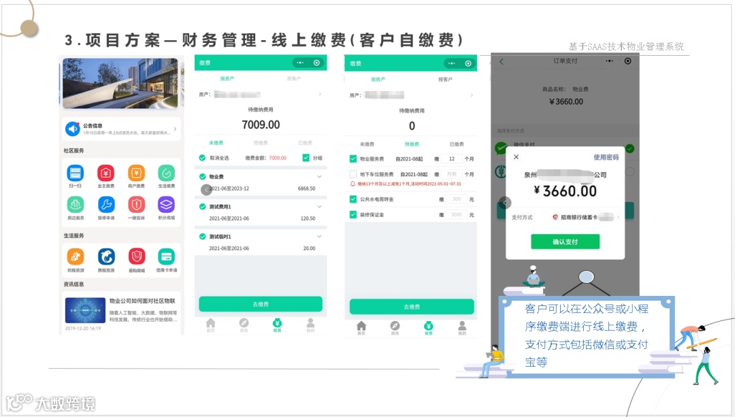The image size is (735, 417).
Task: Open 房产 selector on prepay screen
Action: pos(411,96)
